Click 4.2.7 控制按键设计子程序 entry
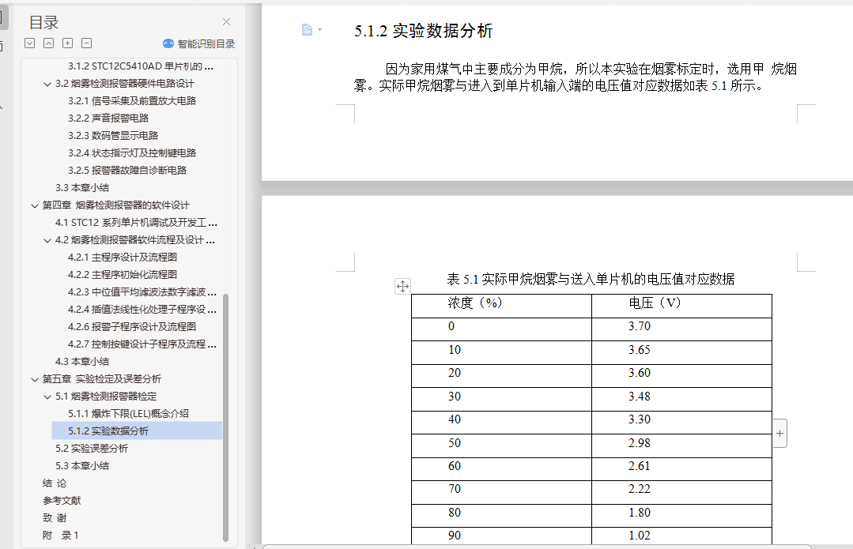The height and width of the screenshot is (549, 853). [142, 344]
